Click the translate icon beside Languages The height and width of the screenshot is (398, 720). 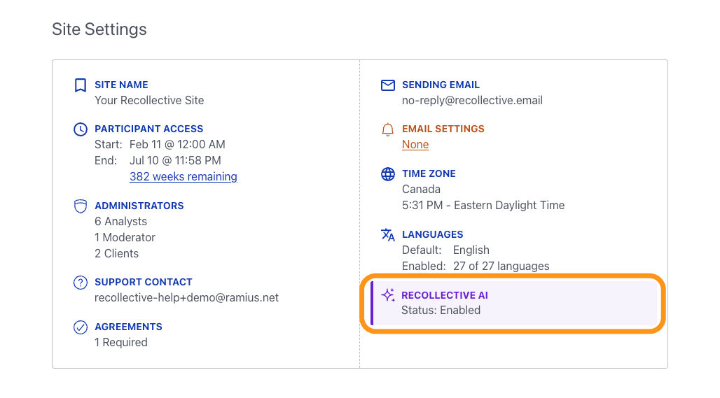pos(388,235)
